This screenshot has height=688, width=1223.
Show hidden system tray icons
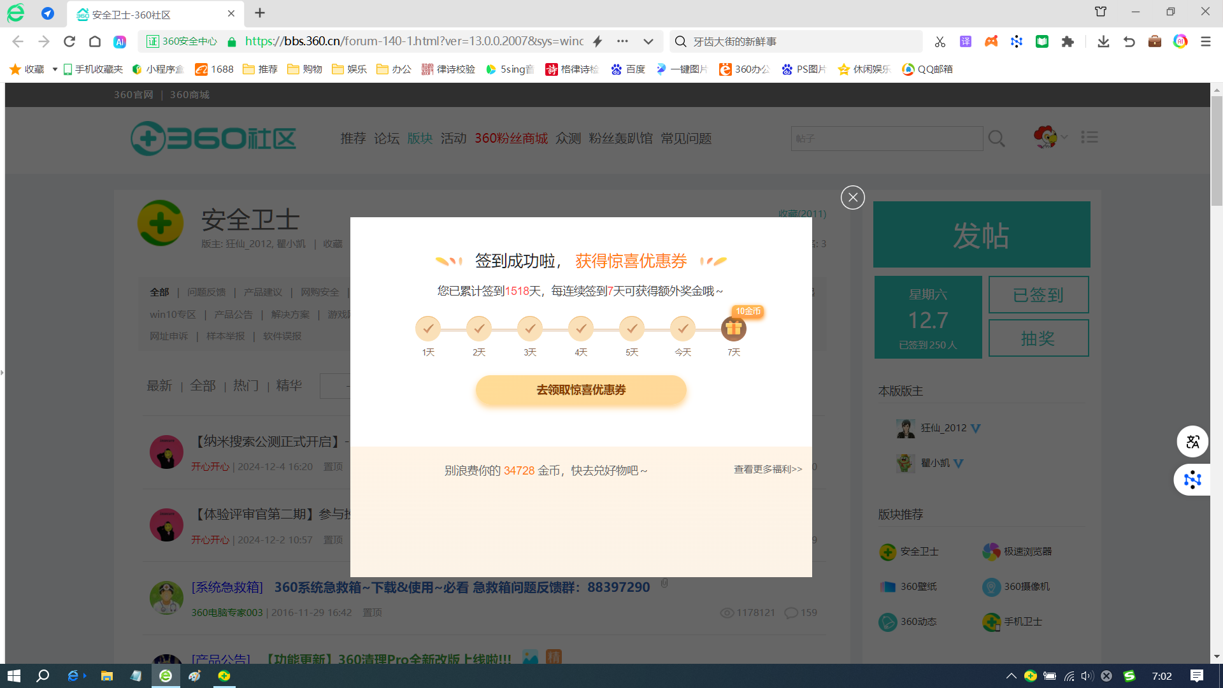click(1011, 676)
